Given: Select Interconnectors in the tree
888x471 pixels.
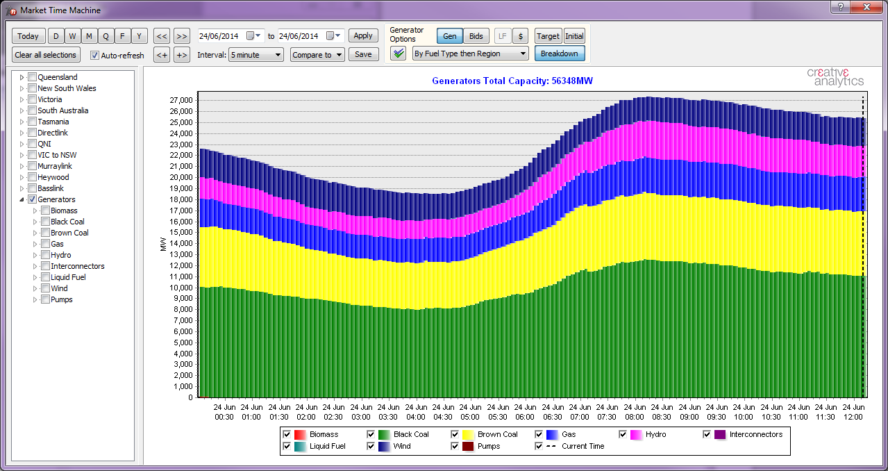Looking at the screenshot, I should (78, 266).
